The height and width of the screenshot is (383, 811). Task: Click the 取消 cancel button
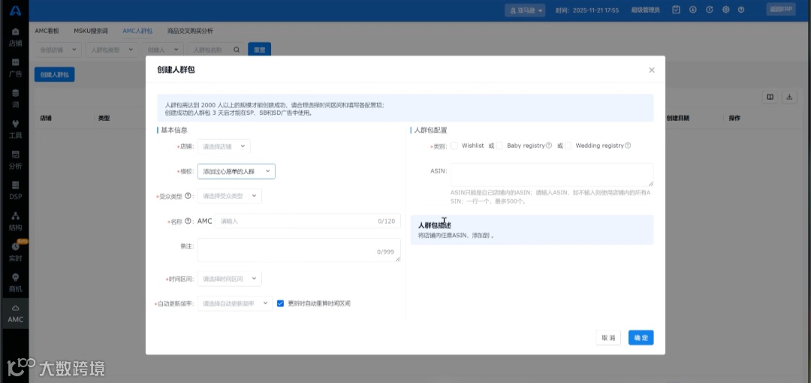coord(608,337)
